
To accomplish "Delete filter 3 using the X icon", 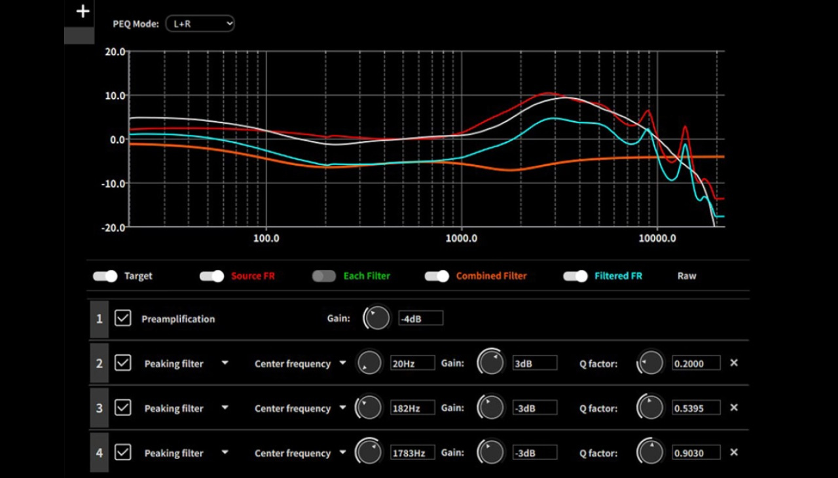I will pos(734,407).
